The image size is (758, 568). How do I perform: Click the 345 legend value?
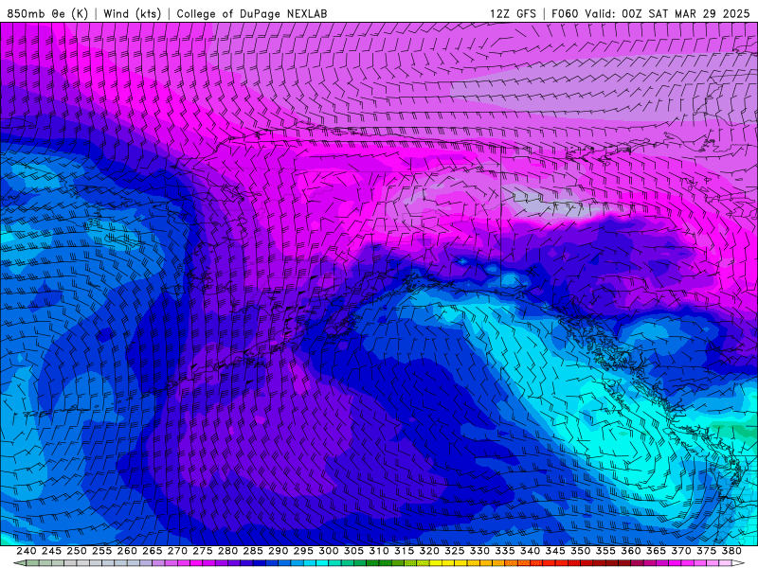(555, 551)
